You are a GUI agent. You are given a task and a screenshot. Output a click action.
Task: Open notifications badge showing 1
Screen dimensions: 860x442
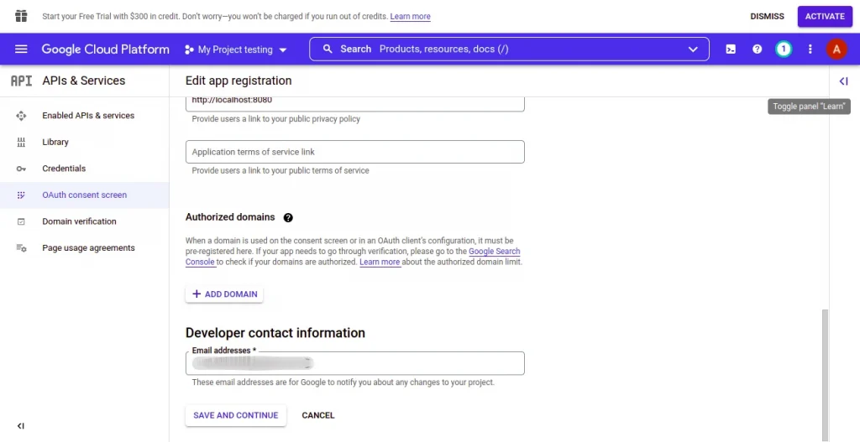coord(784,49)
